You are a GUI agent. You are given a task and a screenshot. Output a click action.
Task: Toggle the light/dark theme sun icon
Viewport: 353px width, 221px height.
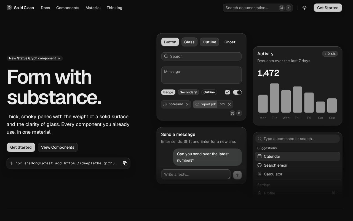(x=304, y=8)
